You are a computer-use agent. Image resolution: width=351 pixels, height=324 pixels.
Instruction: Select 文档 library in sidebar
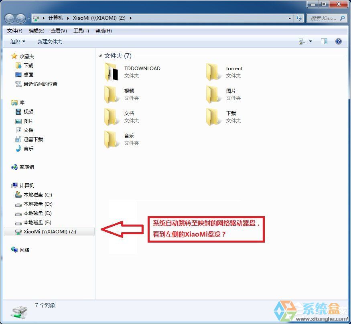pos(24,130)
